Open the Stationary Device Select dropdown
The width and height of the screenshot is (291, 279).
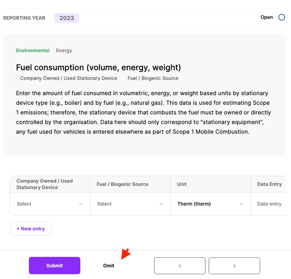[50, 204]
